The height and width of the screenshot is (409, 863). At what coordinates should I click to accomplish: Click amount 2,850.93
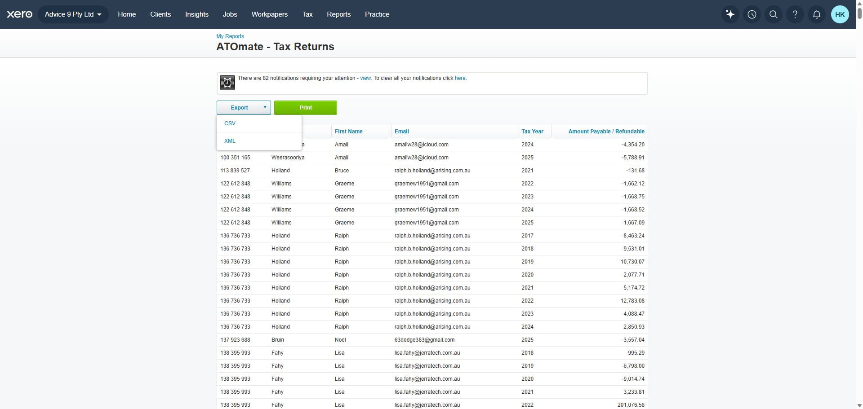[634, 327]
